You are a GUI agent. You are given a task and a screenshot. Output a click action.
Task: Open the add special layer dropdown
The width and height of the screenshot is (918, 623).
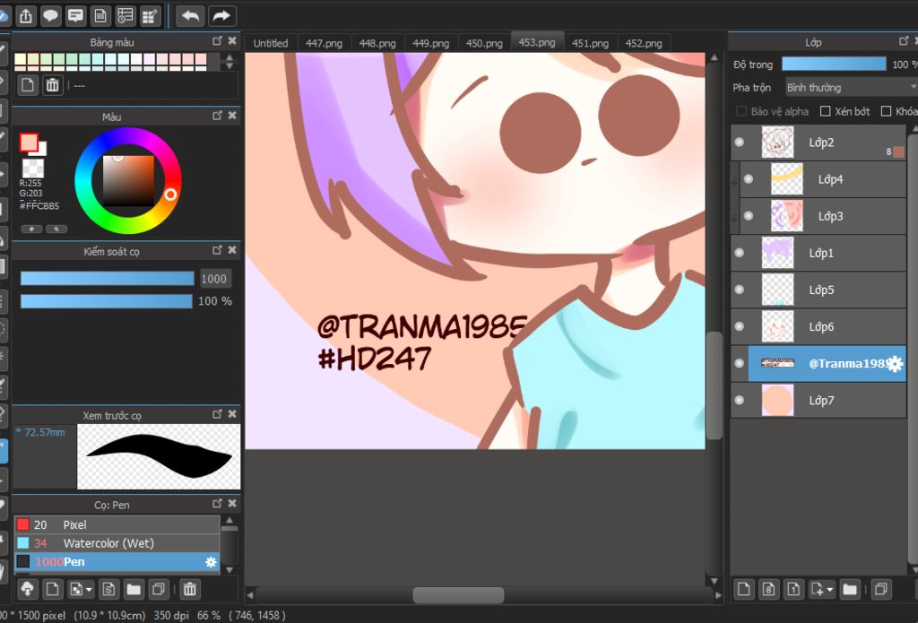(x=822, y=588)
